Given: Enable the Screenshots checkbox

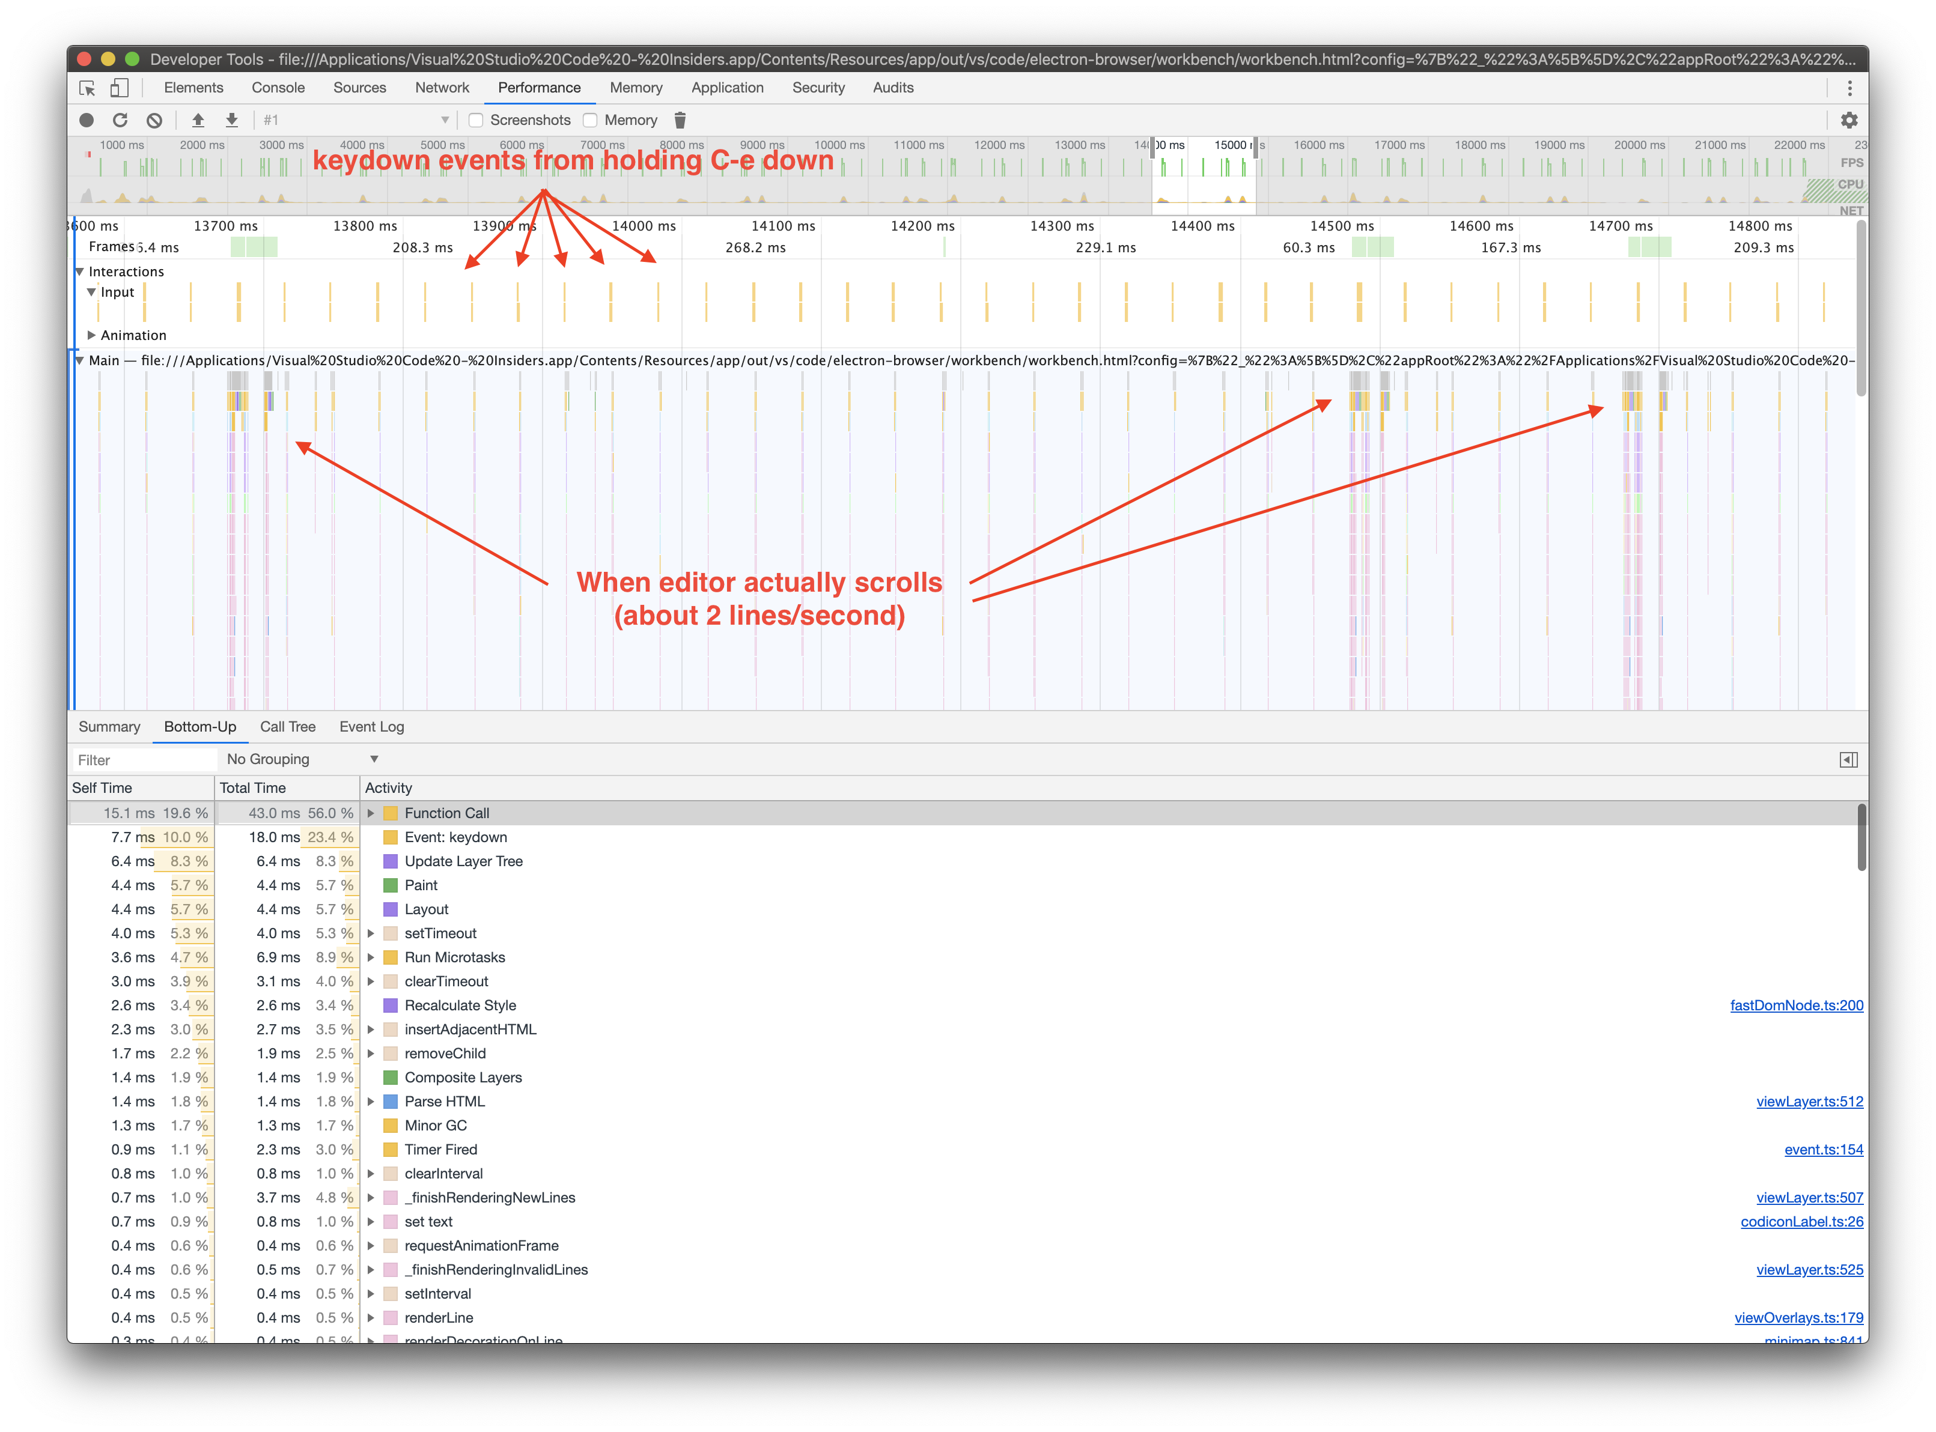Looking at the screenshot, I should (x=476, y=121).
